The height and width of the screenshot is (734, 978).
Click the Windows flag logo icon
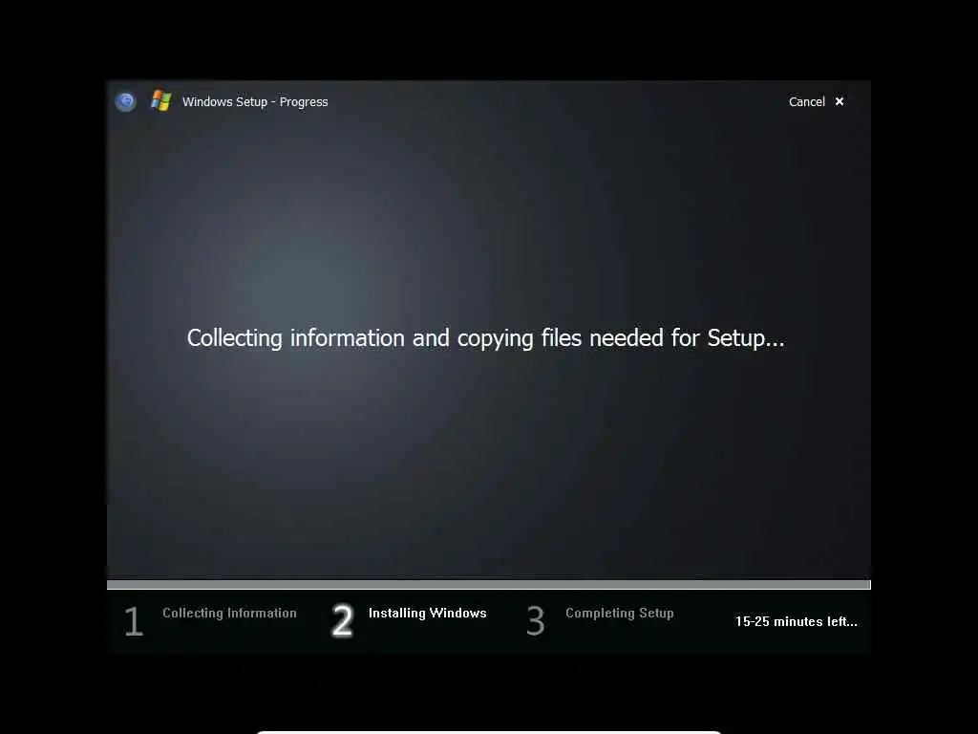[160, 100]
